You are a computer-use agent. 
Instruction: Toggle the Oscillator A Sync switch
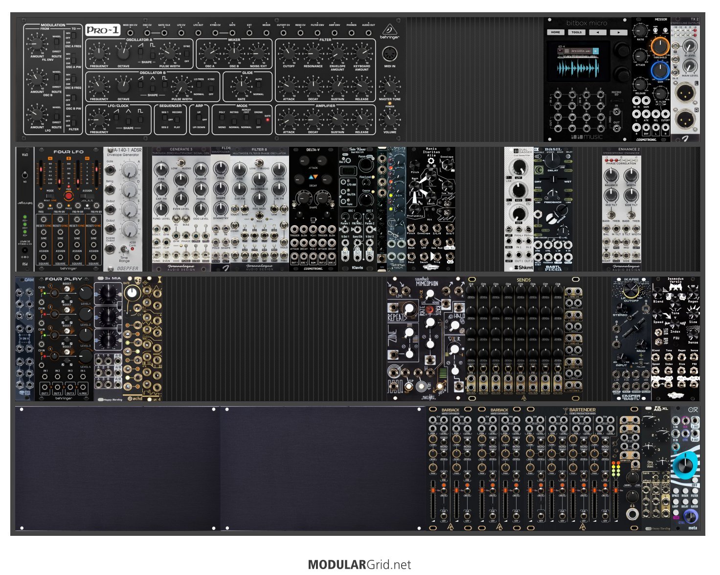pos(186,54)
